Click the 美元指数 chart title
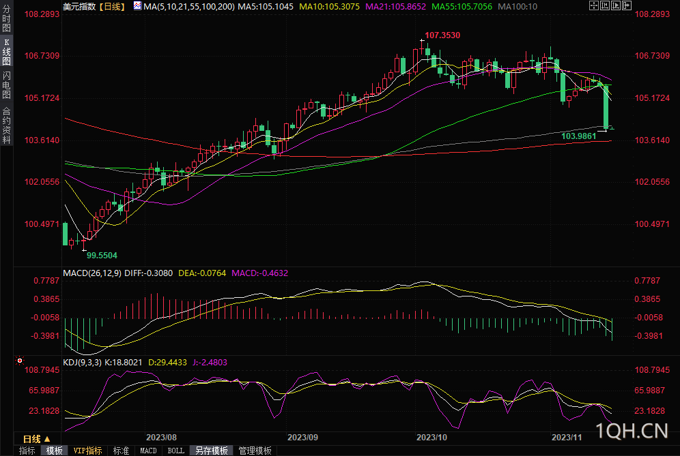680x456 pixels. (x=80, y=6)
